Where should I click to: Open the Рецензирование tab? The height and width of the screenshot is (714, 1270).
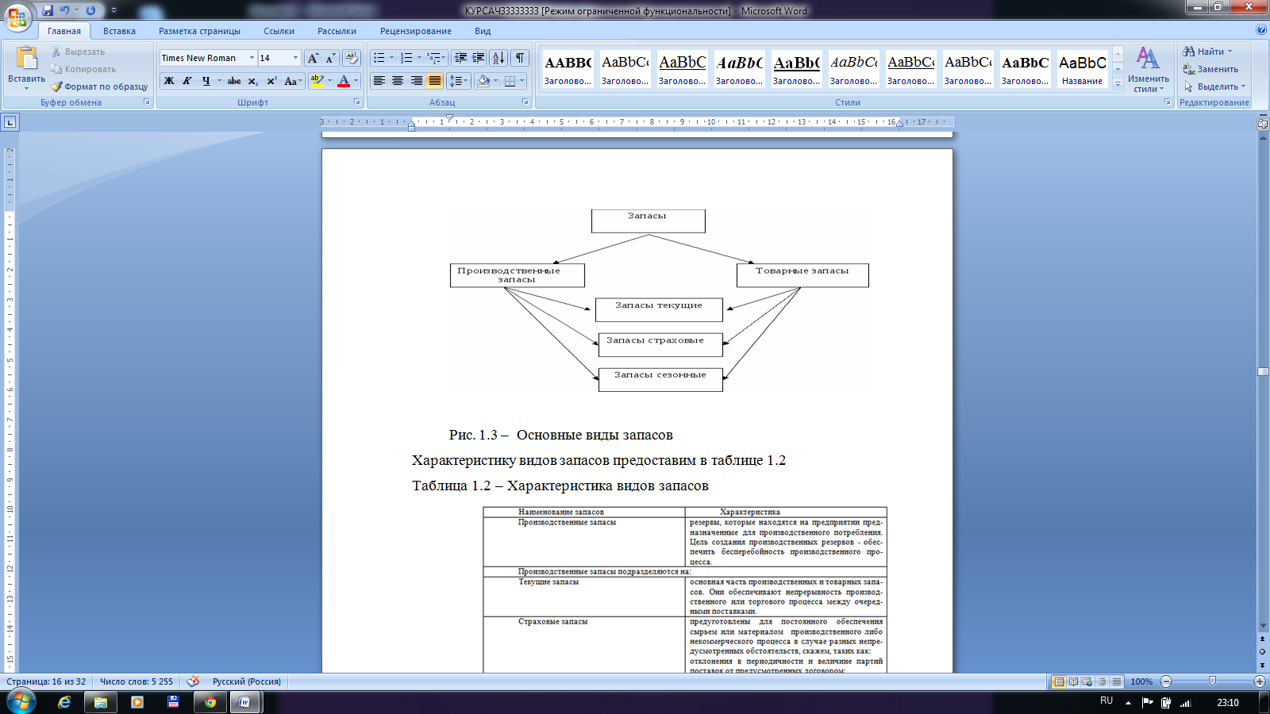pyautogui.click(x=415, y=31)
